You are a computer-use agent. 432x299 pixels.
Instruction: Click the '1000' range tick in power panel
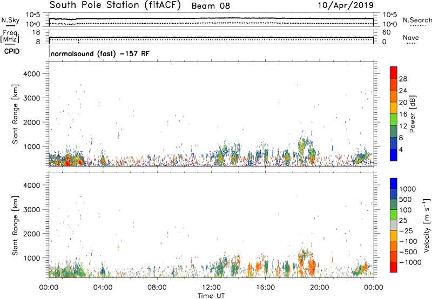31,146
